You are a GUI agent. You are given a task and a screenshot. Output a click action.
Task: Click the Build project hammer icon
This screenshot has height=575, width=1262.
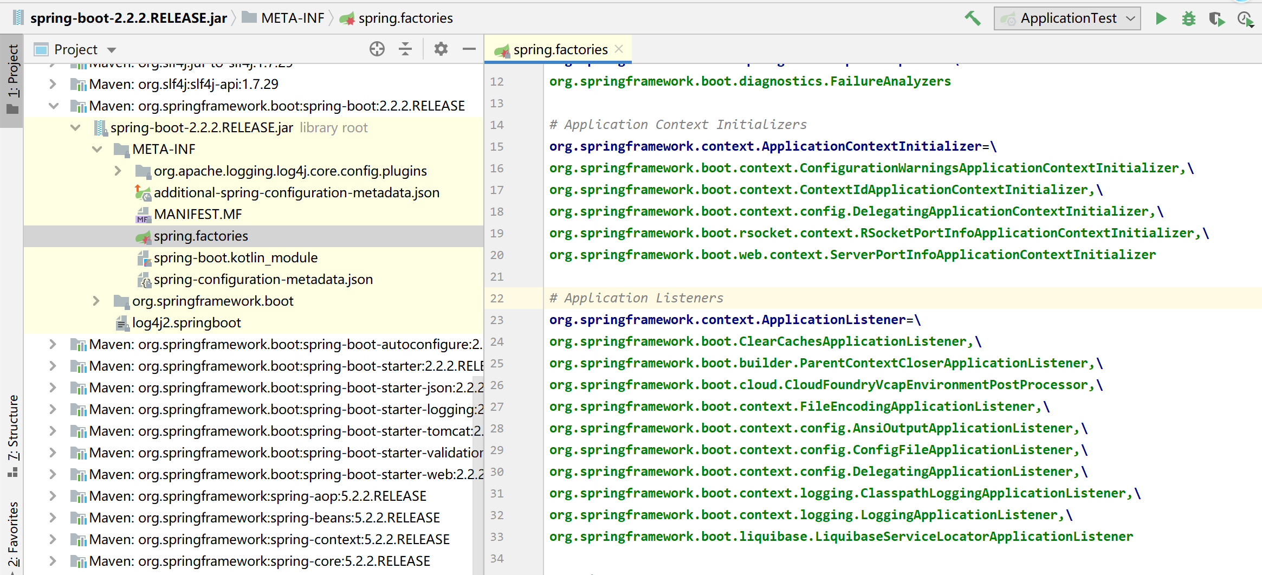point(973,18)
